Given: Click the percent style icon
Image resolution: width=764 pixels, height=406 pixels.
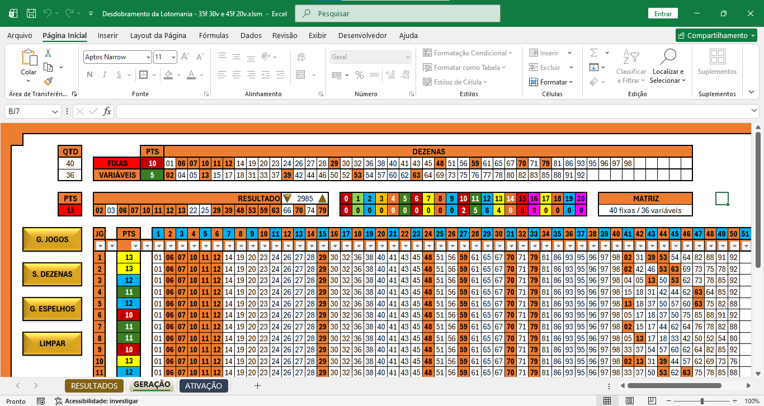Looking at the screenshot, I should tap(360, 75).
